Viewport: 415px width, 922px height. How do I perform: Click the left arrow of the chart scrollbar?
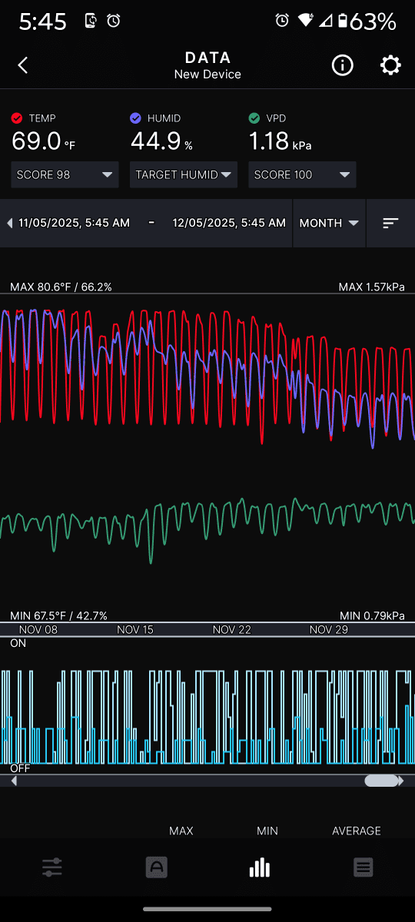(13, 781)
